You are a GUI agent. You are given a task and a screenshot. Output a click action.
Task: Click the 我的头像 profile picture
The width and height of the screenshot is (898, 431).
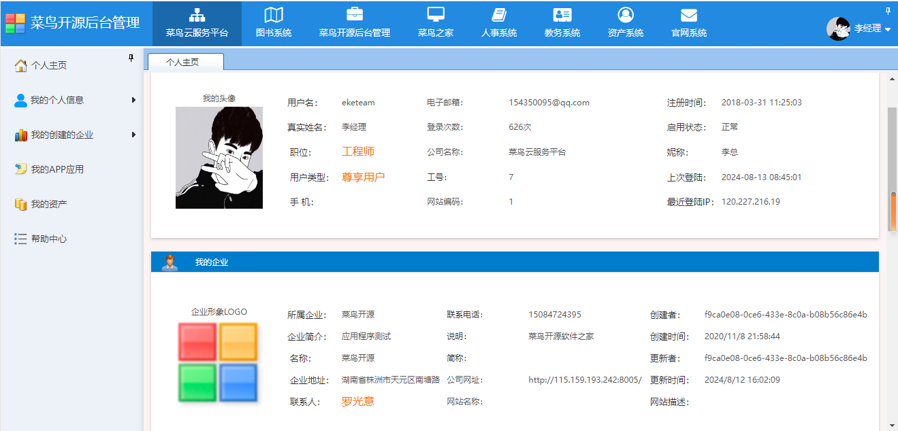(x=219, y=158)
